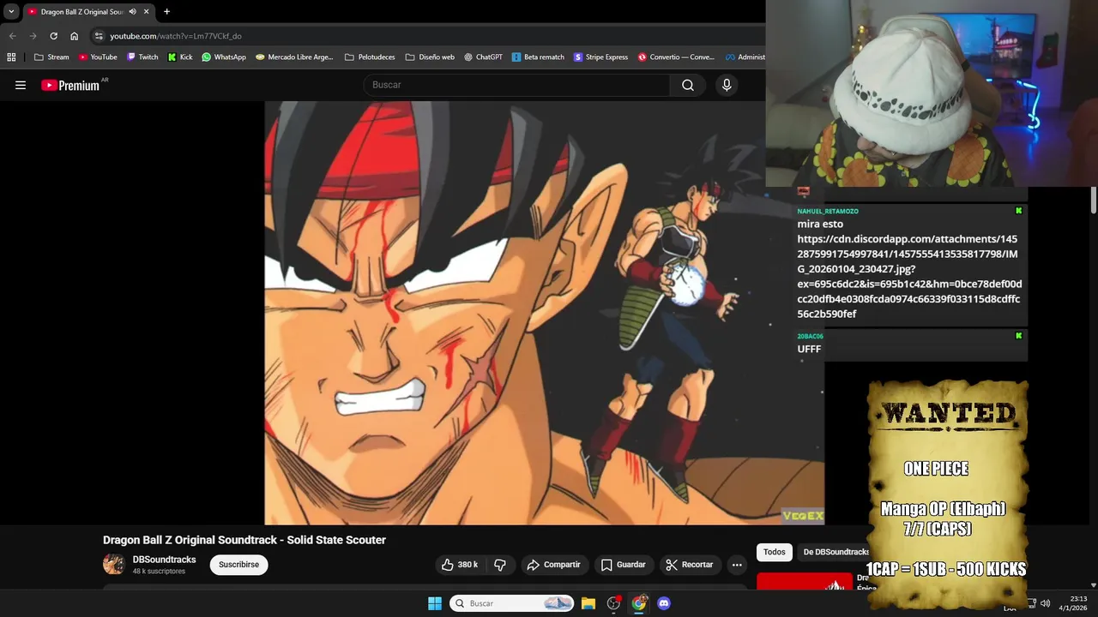Image resolution: width=1098 pixels, height=617 pixels.
Task: Start voice search with the microphone icon
Action: (727, 85)
